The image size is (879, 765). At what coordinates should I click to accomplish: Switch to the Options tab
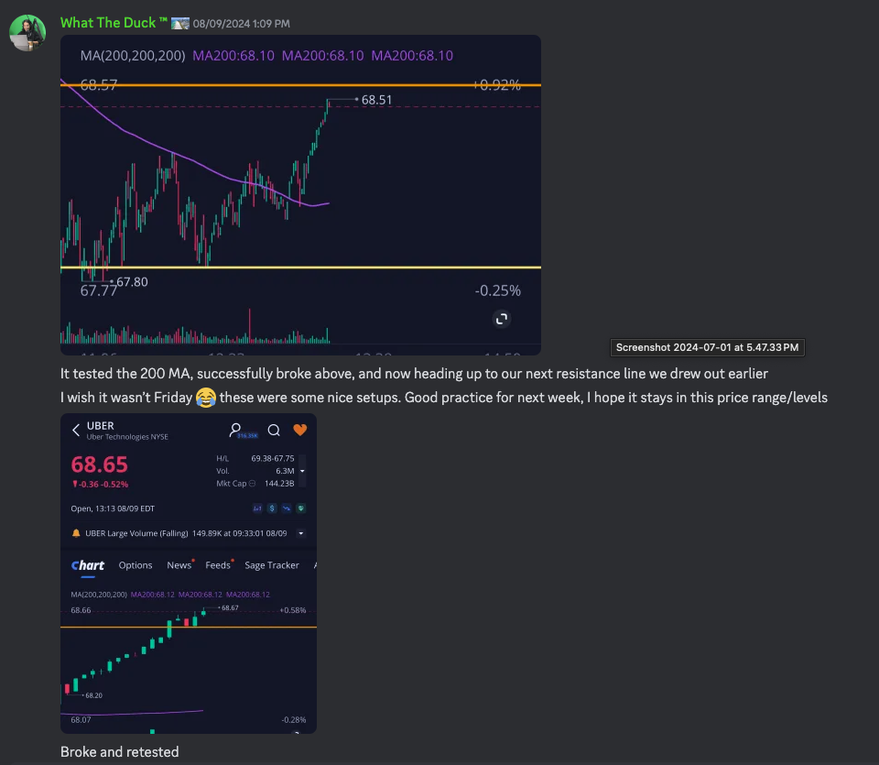tap(136, 565)
